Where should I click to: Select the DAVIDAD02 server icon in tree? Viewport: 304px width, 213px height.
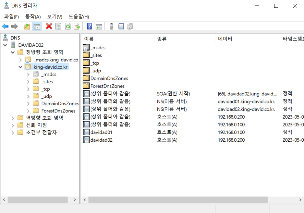coord(13,45)
